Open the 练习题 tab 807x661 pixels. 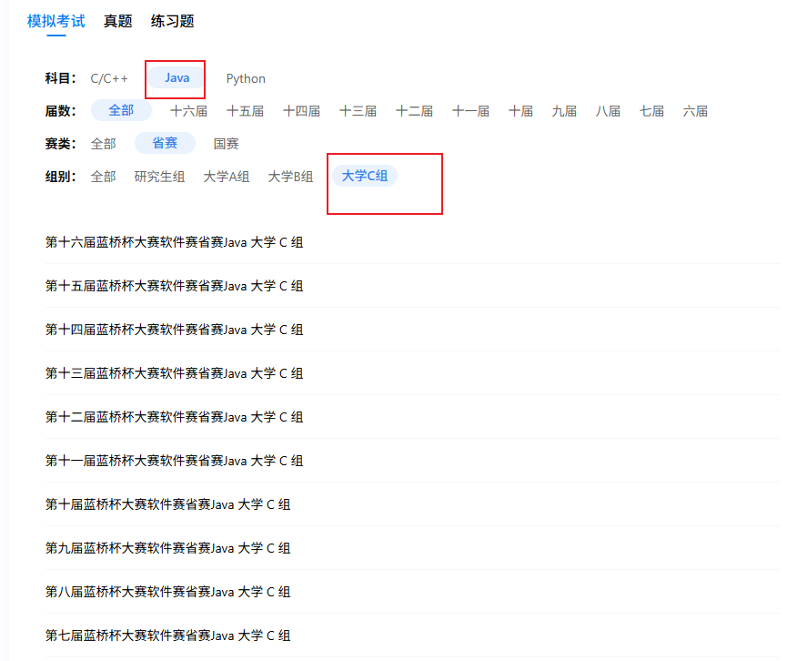tap(173, 21)
